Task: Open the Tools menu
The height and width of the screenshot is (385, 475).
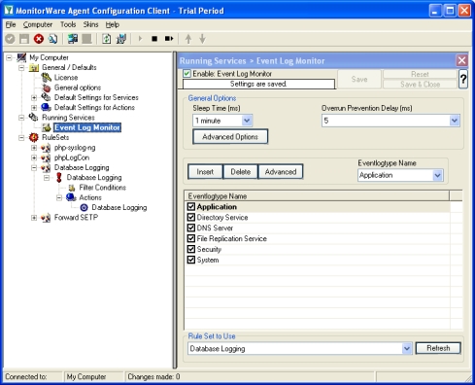Action: (68, 24)
